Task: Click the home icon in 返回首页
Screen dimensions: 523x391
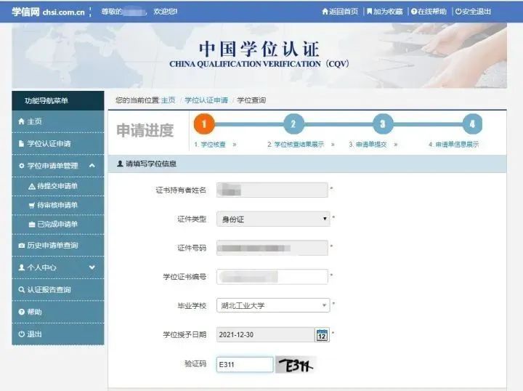Action: 325,12
